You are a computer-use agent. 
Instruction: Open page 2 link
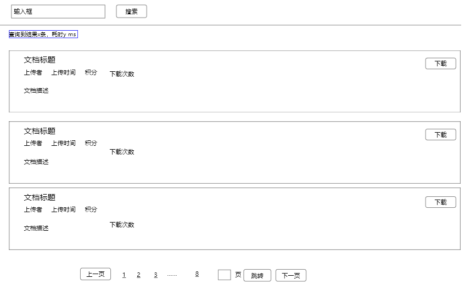[x=138, y=275]
